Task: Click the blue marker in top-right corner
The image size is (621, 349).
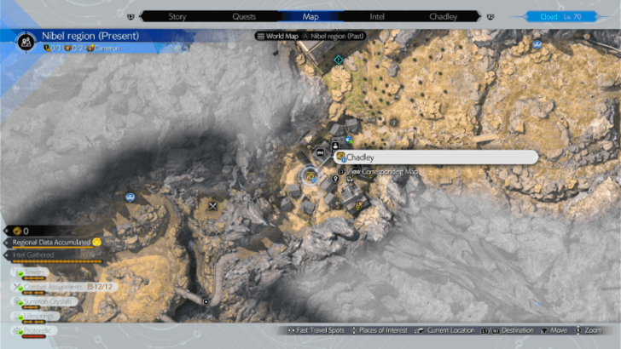Action: click(x=537, y=43)
